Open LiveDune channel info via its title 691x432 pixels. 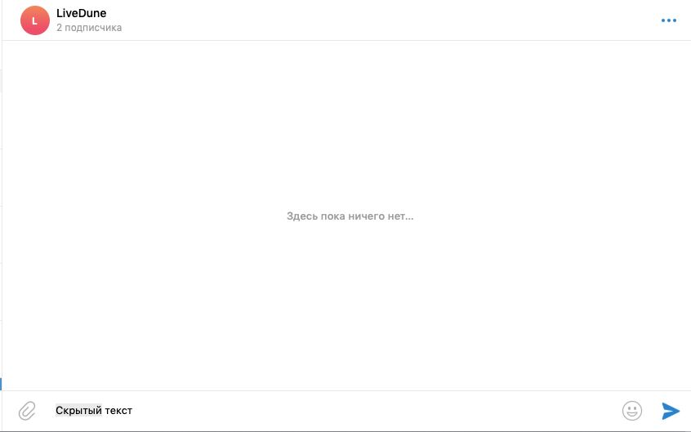tap(81, 13)
